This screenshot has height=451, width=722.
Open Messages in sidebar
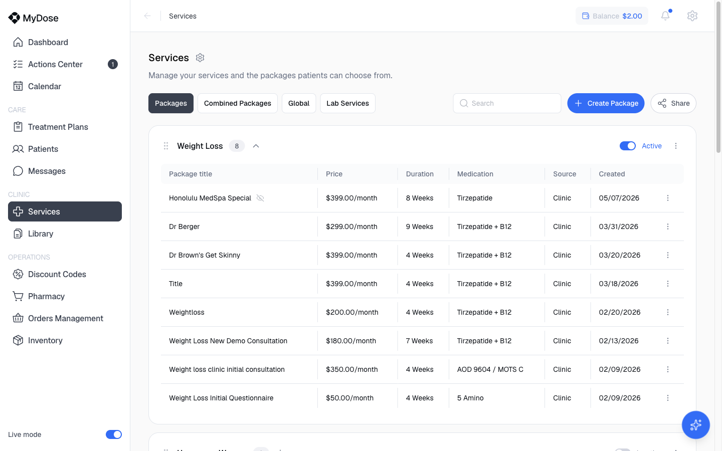pyautogui.click(x=65, y=171)
